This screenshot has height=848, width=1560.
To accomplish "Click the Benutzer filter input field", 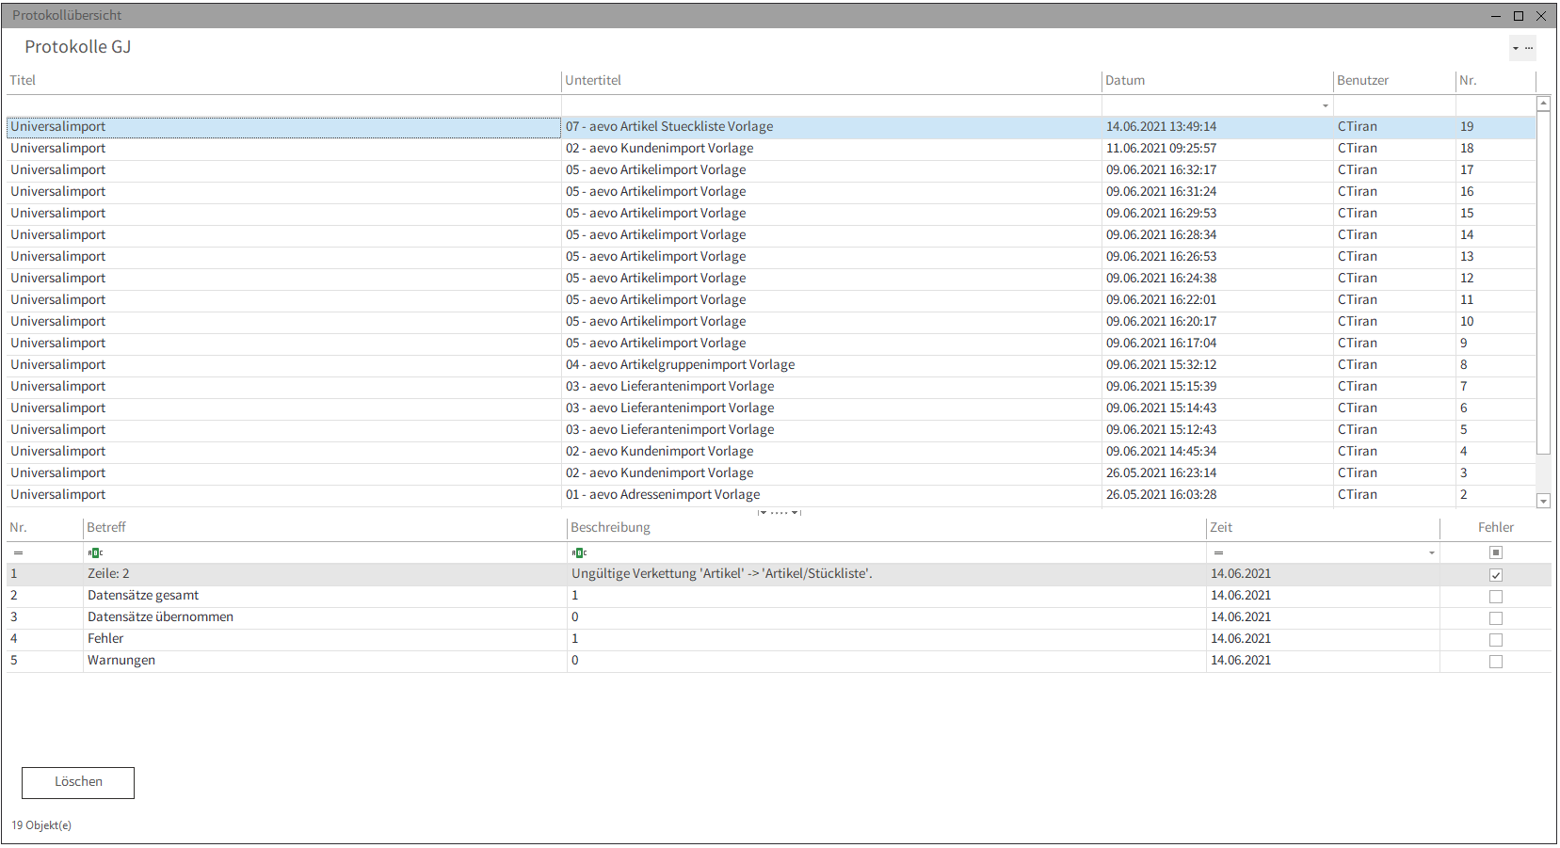I will 1394,105.
